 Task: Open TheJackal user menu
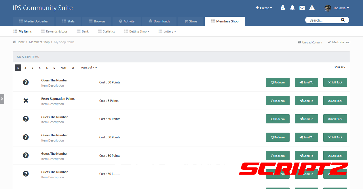(337, 8)
